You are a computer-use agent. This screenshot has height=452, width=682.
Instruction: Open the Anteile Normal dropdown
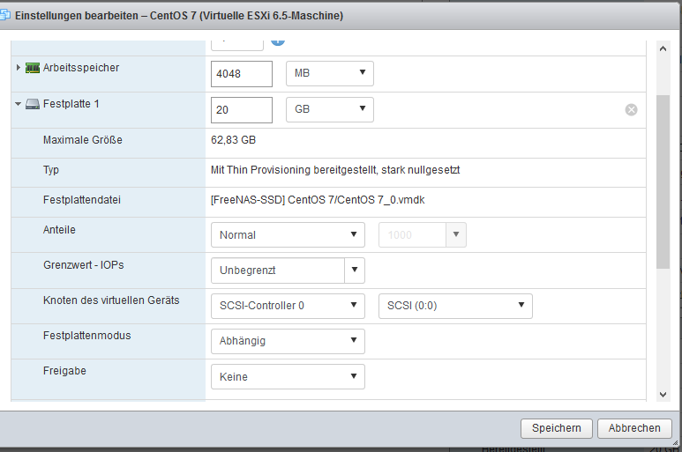pyautogui.click(x=288, y=235)
